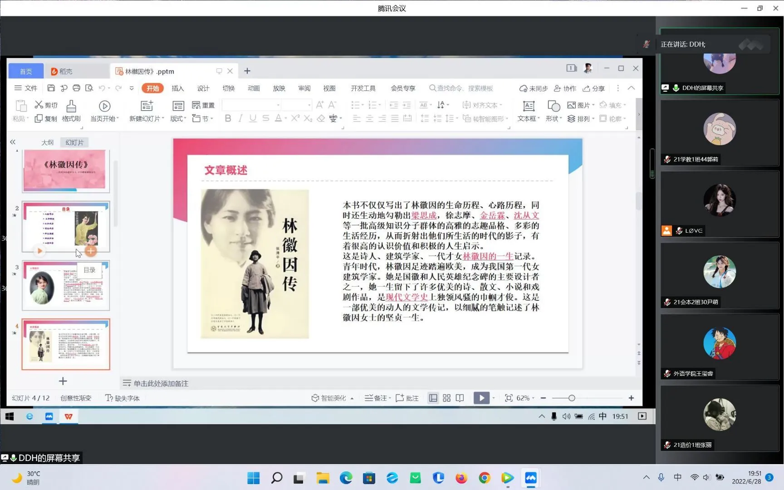Switch to the Outline (大纲) panel tab
This screenshot has width=784, height=490.
coord(47,142)
